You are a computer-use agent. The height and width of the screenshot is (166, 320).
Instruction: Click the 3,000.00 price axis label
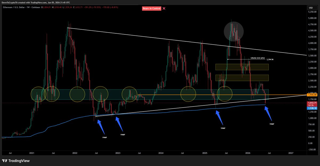pos(312,68)
